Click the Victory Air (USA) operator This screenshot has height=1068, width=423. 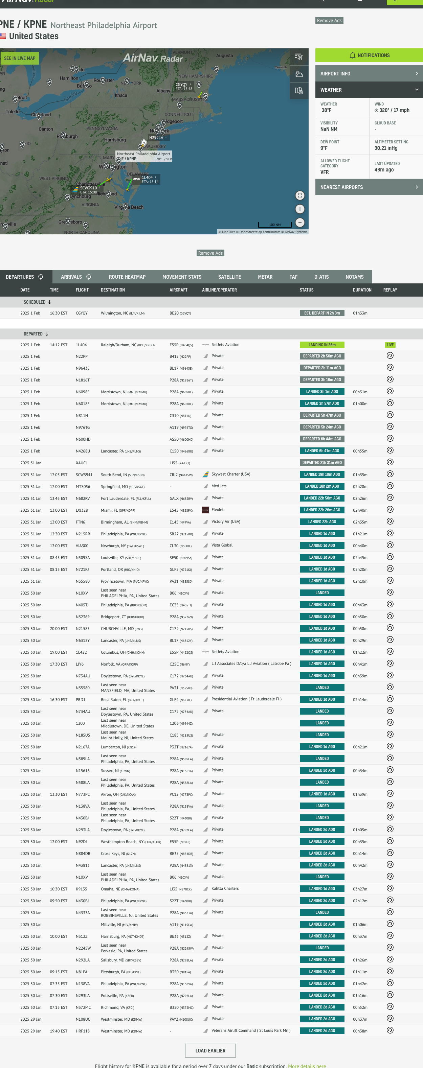[x=226, y=521]
